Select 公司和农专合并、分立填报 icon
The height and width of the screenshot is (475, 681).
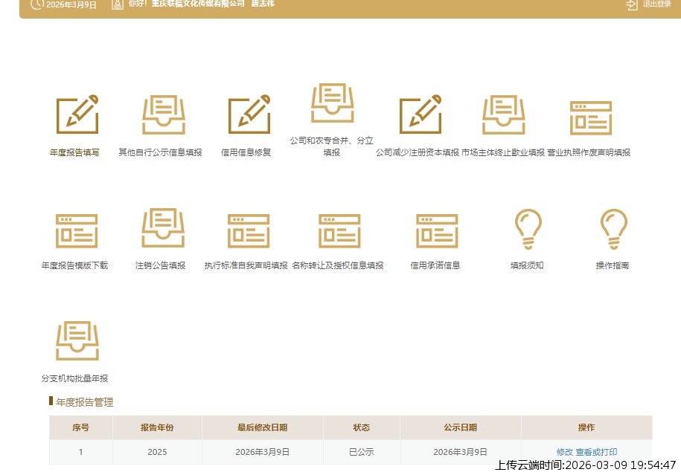(x=332, y=103)
